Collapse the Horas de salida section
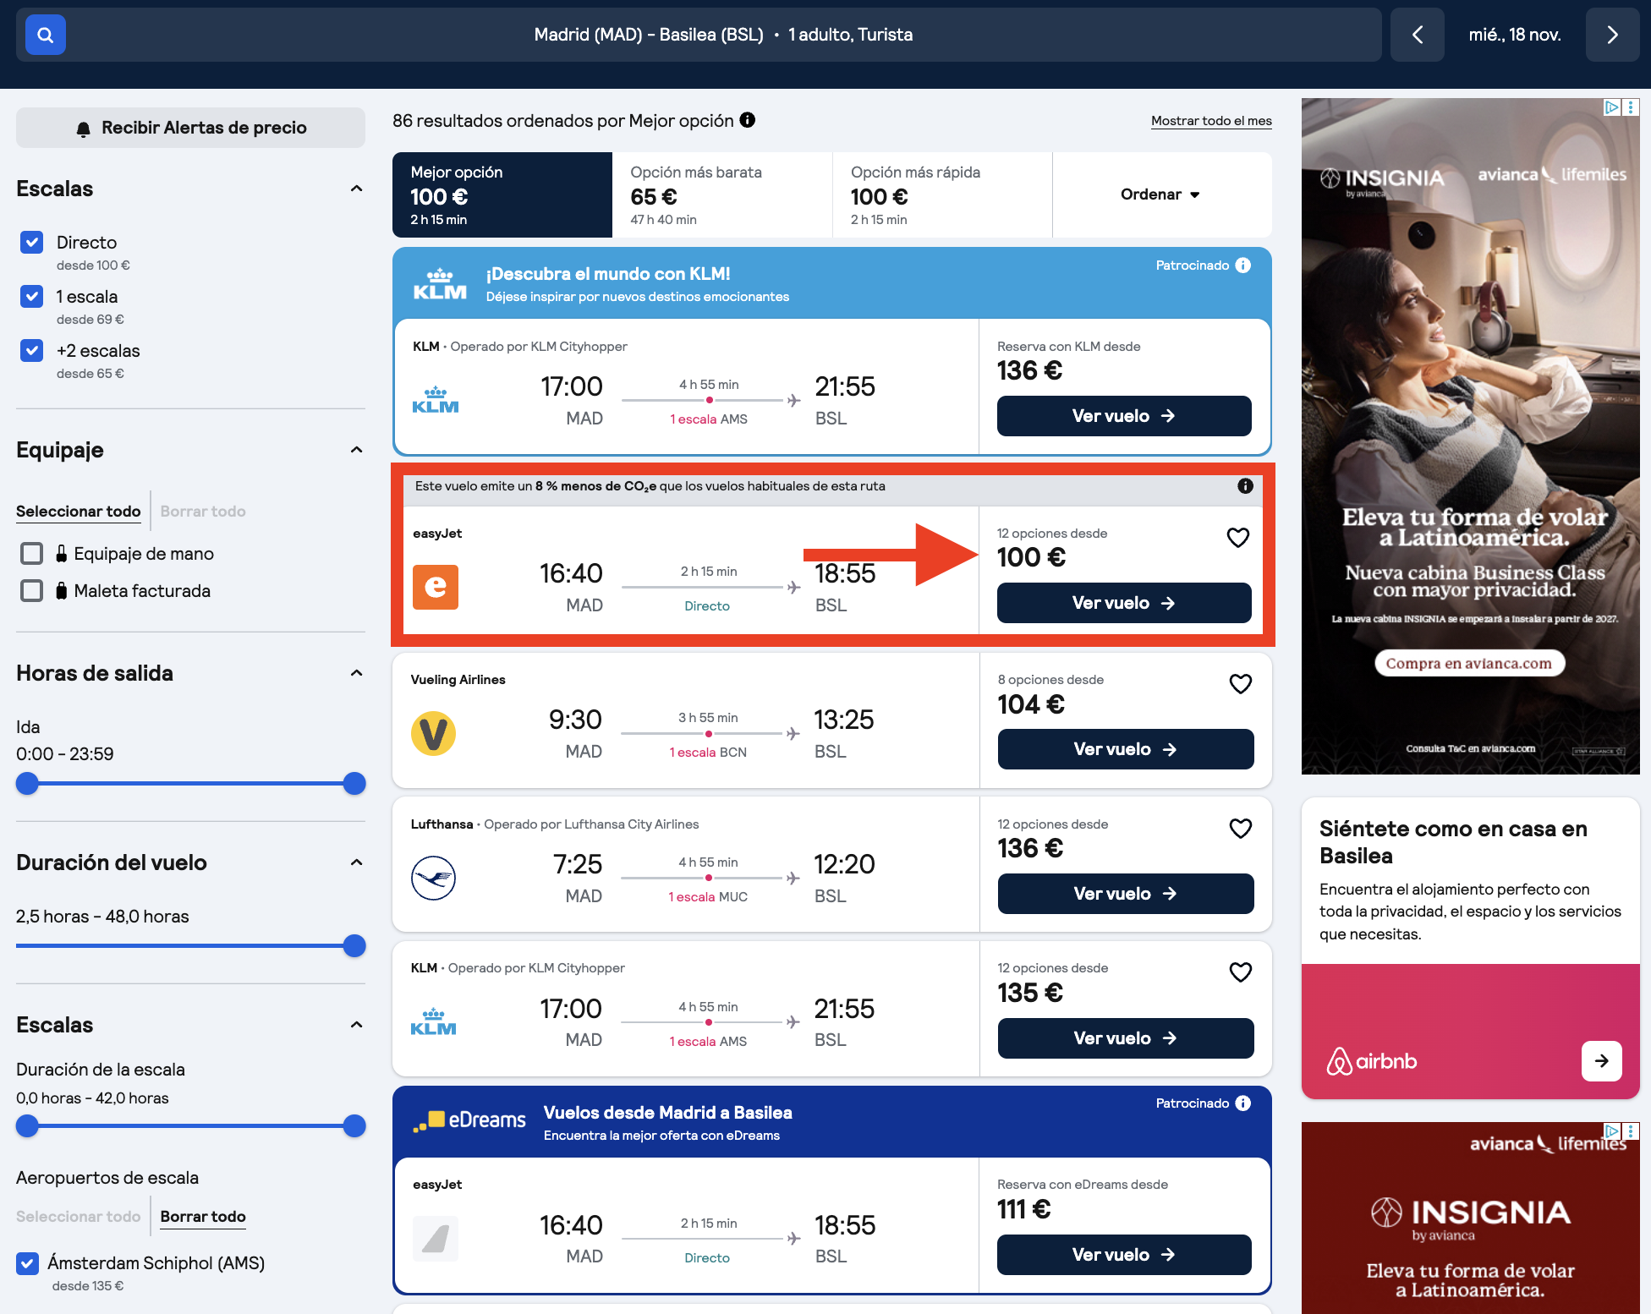 pos(356,673)
